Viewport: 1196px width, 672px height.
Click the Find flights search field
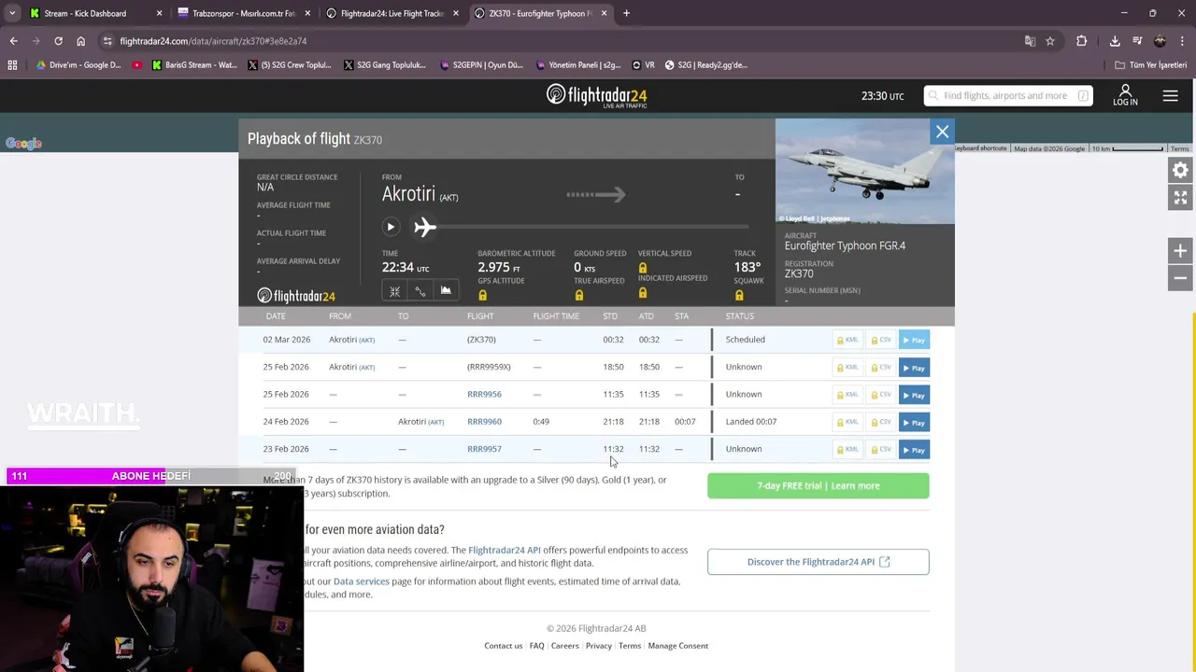coord(1008,95)
